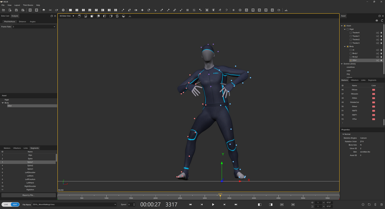Image resolution: width=385 pixels, height=209 pixels.
Task: Collapse the Normal properties section
Action: 343,134
